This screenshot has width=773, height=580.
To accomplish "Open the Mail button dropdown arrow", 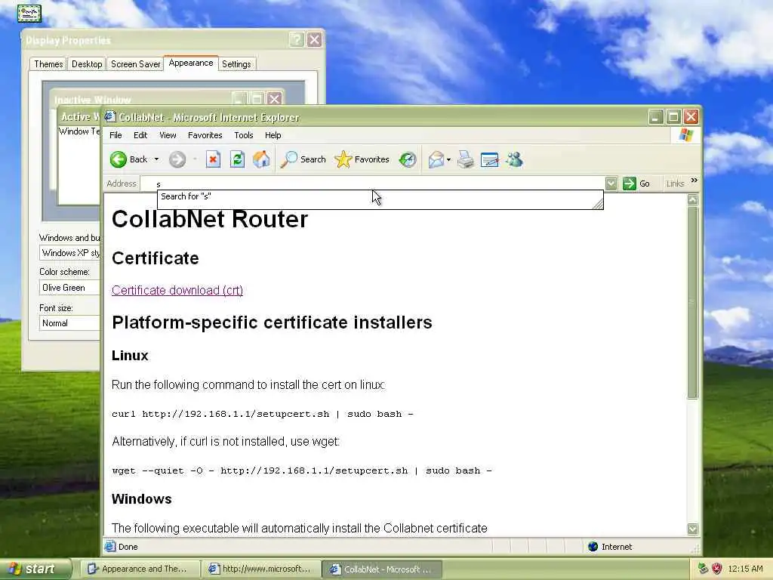I will tap(448, 159).
